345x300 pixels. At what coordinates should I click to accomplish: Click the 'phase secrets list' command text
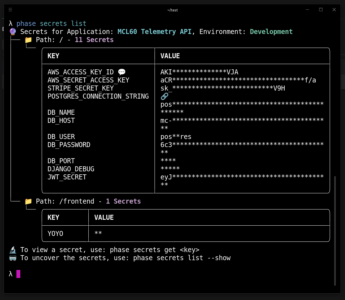[51, 24]
